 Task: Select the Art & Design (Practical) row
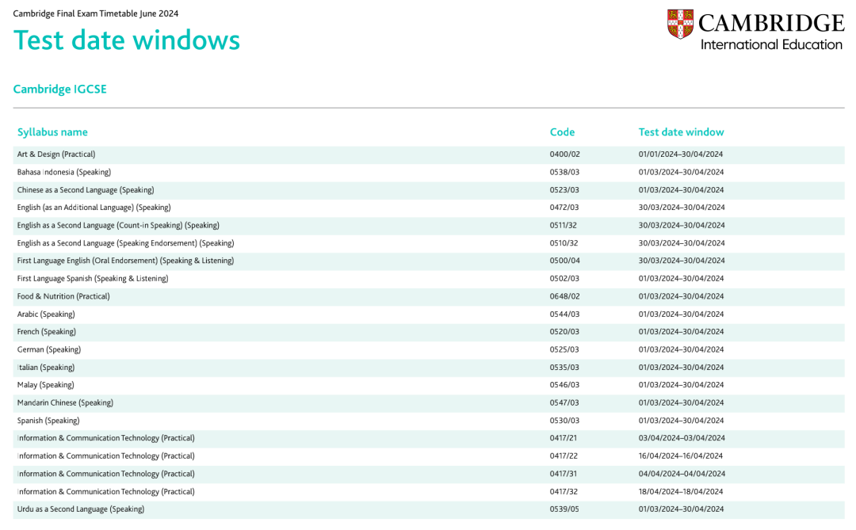coord(56,154)
